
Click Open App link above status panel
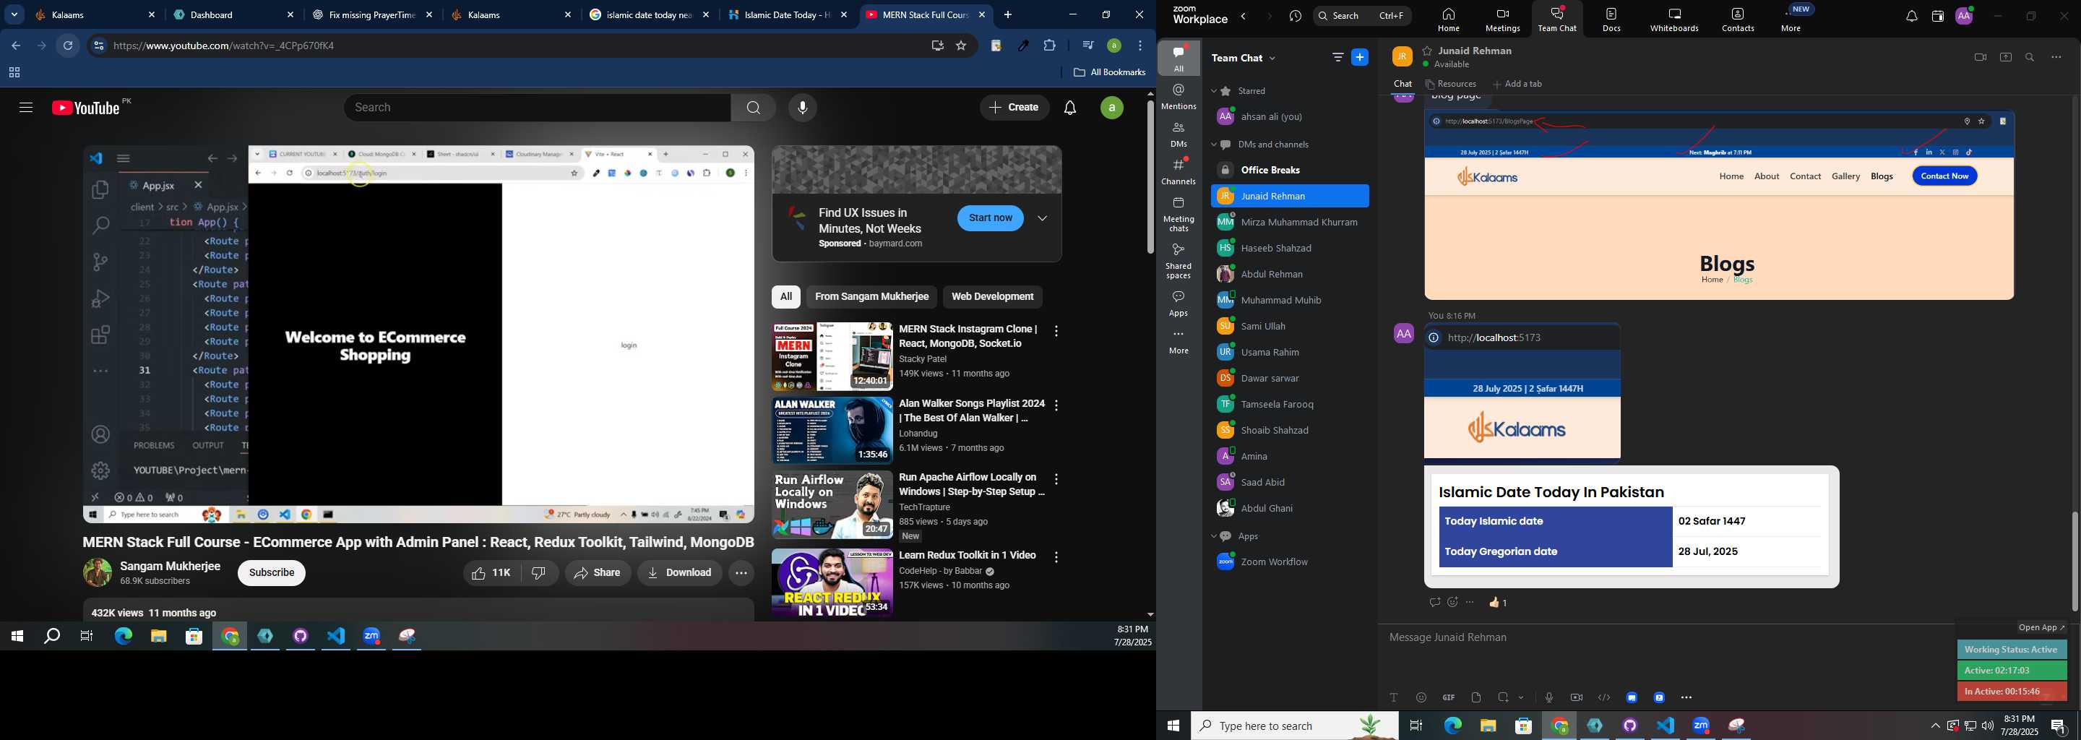coord(2041,628)
